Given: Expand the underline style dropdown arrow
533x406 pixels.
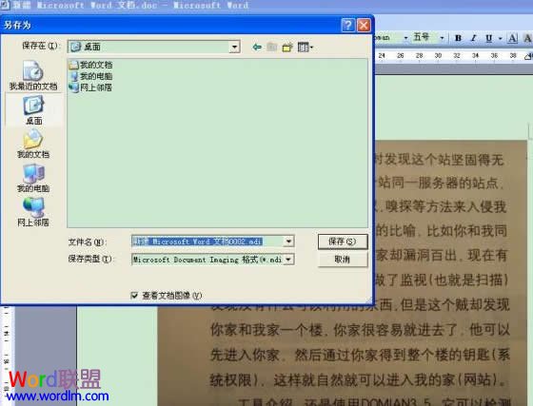Looking at the screenshot, I should click(500, 38).
